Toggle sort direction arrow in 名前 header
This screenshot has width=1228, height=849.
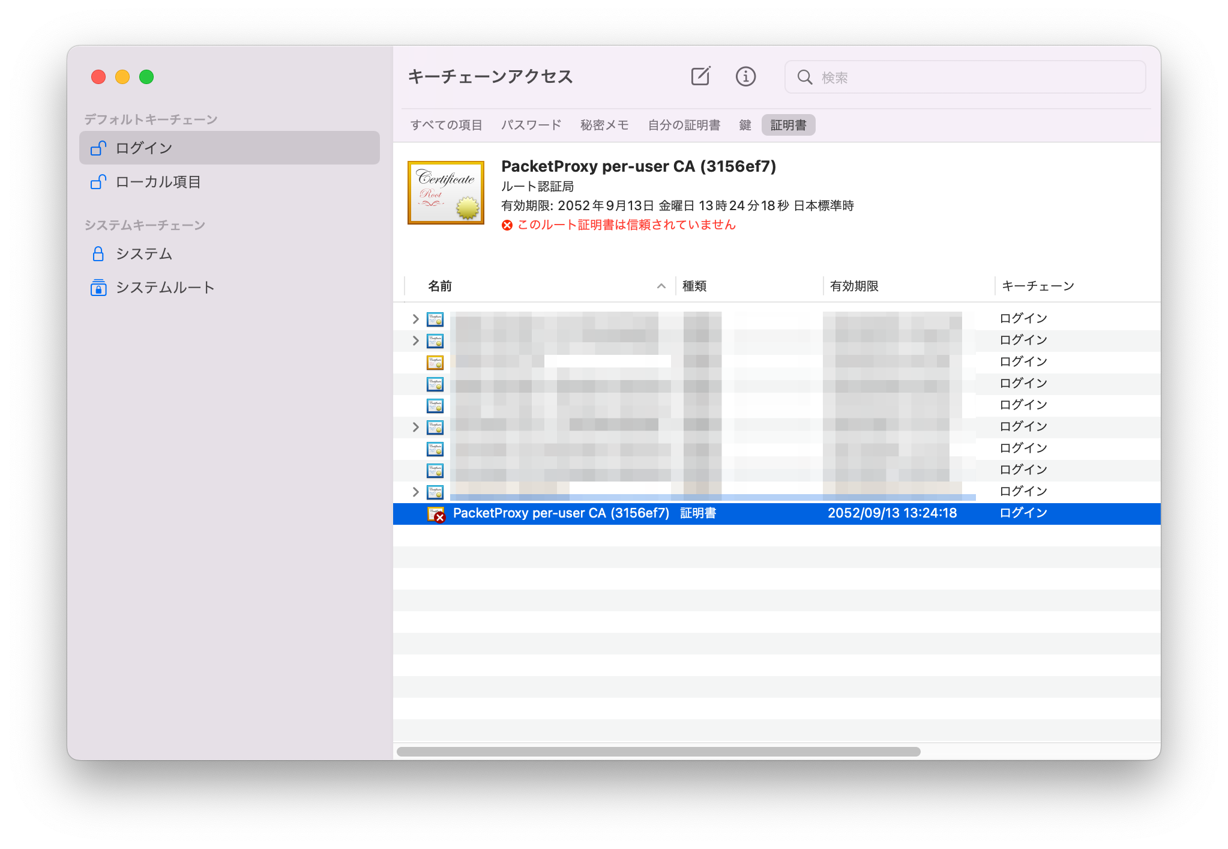point(661,286)
